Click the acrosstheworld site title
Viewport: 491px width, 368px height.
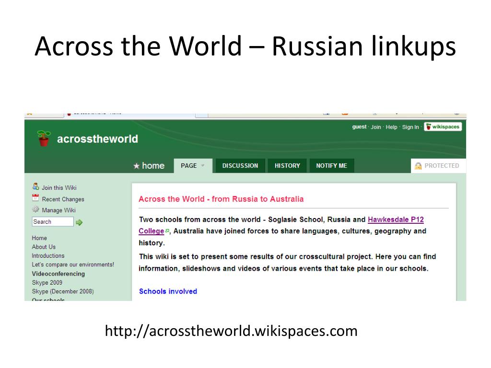tap(97, 138)
